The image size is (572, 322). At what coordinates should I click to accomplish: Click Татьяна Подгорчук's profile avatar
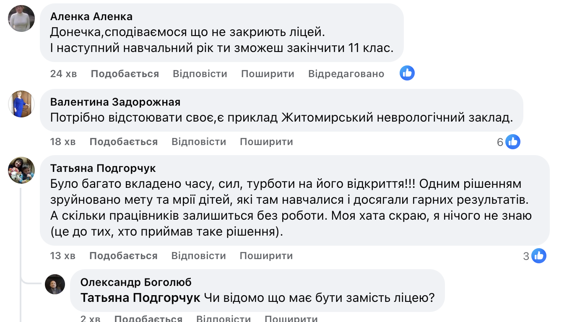click(21, 170)
